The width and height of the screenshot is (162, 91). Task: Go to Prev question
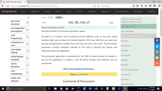(44, 23)
